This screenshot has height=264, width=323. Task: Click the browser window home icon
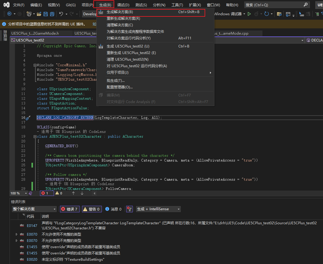pos(288,14)
